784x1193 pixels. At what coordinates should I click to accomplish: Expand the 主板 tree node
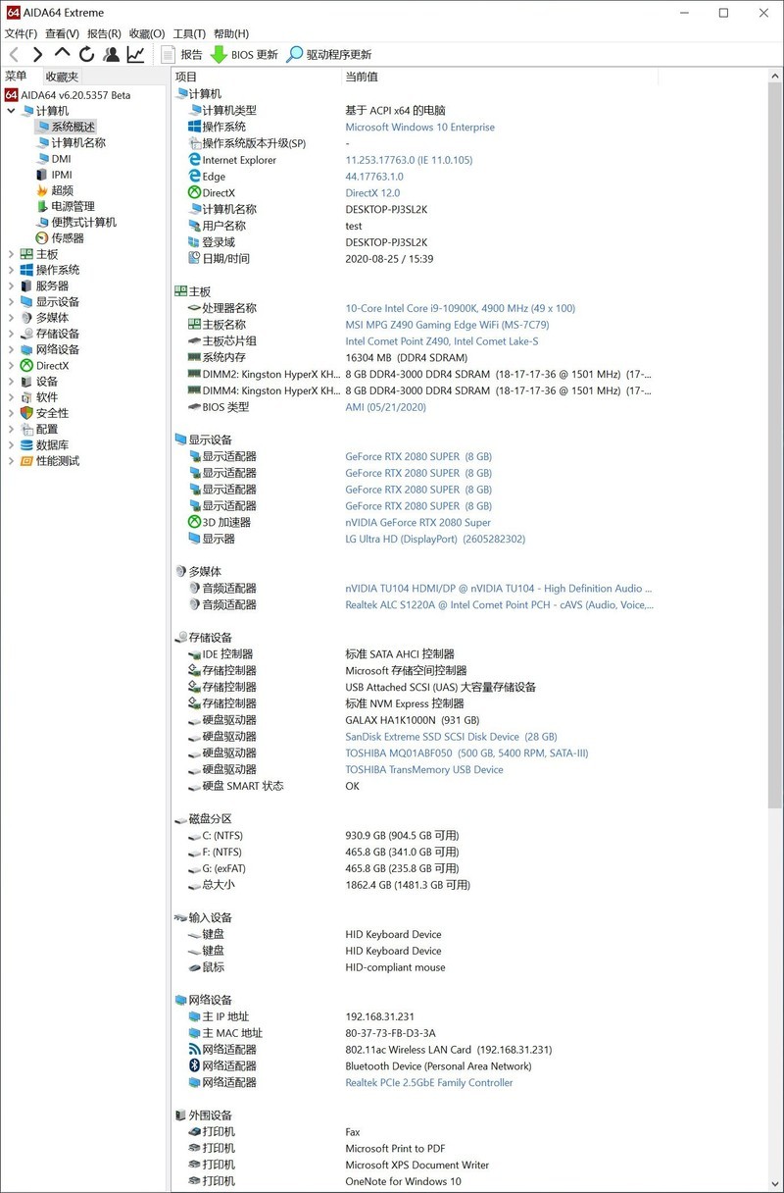[x=11, y=254]
